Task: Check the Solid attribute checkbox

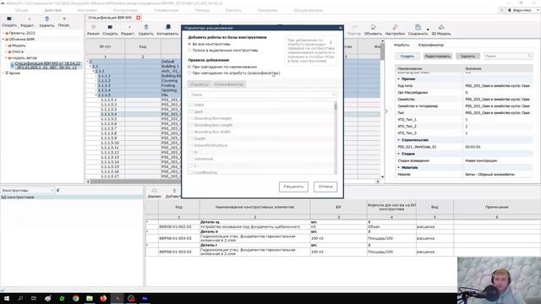Action: coord(191,105)
